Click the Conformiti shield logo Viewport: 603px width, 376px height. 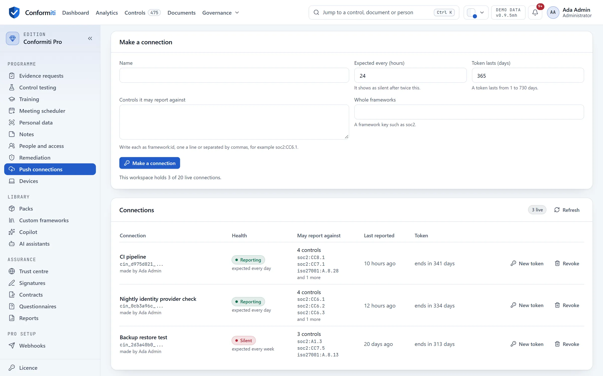click(14, 12)
